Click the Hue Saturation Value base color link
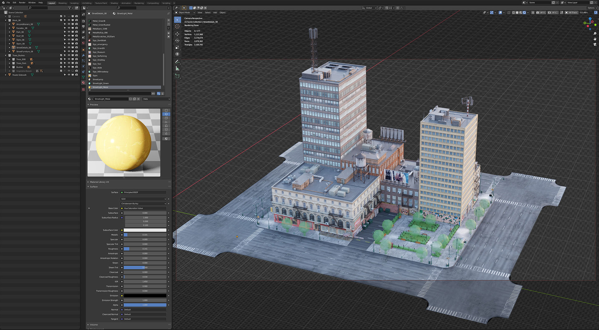Viewport: 599px width, 330px height. 144,208
